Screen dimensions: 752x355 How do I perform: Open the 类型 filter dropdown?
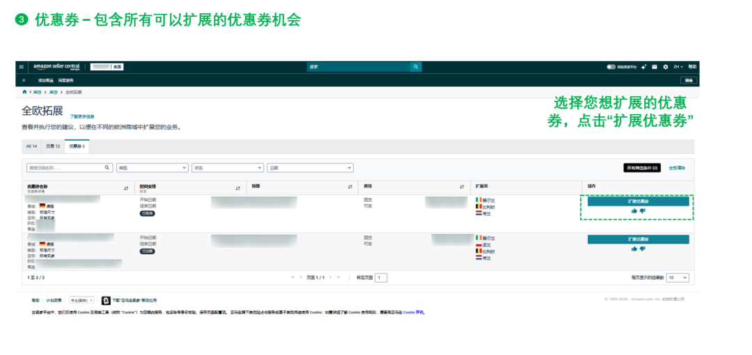click(152, 168)
